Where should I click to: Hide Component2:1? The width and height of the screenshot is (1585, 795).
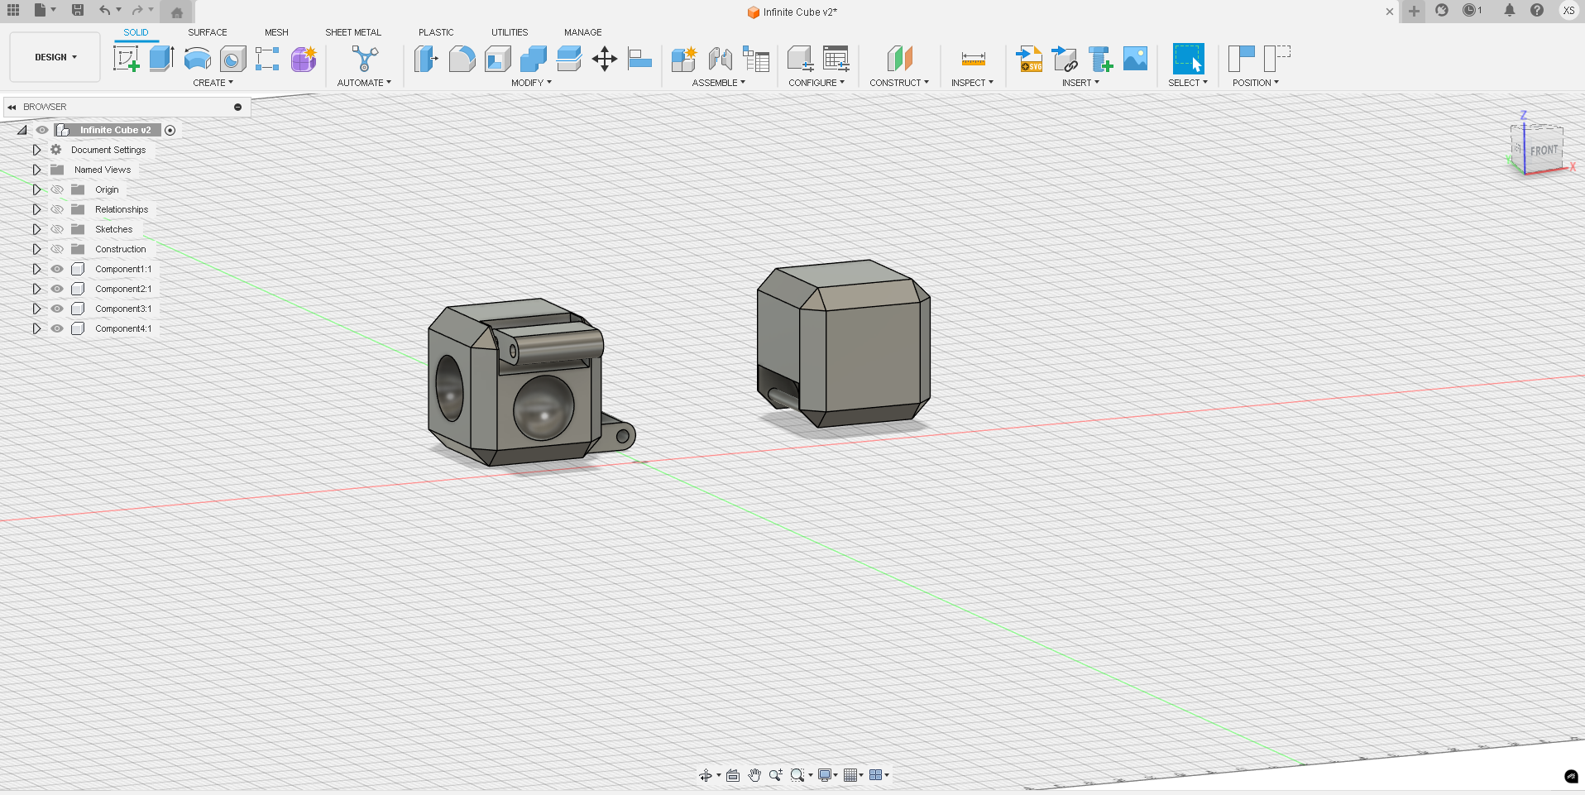(57, 289)
